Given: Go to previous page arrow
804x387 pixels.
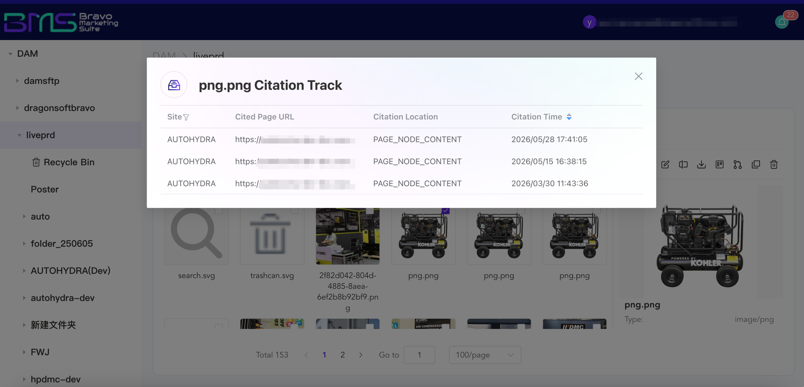Looking at the screenshot, I should [x=306, y=355].
